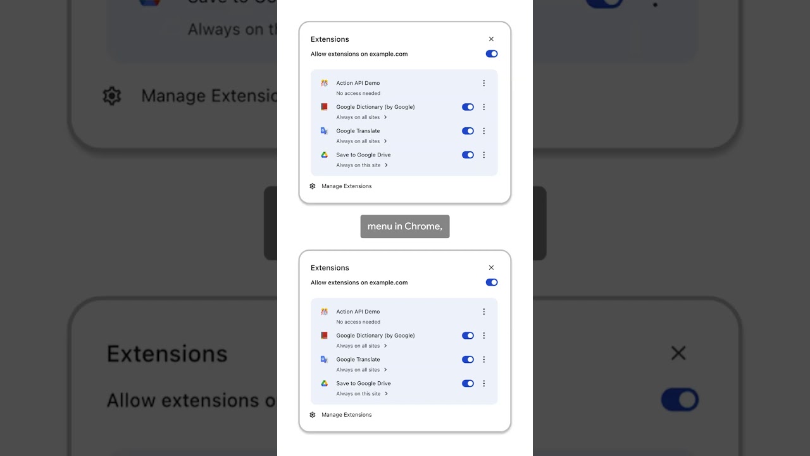The height and width of the screenshot is (456, 810).
Task: Click Google Dictionary's red book icon in lower panel
Action: pyautogui.click(x=324, y=336)
